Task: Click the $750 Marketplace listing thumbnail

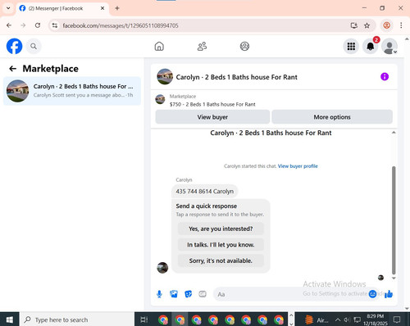Action: point(160,99)
